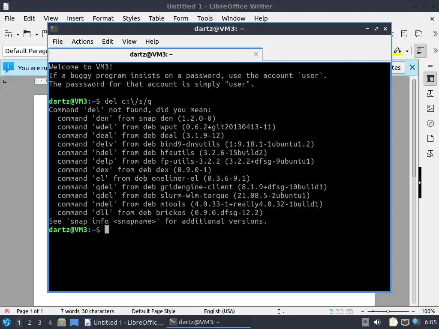Click the sidebar show/hide handle
439x329 pixels.
[420, 182]
